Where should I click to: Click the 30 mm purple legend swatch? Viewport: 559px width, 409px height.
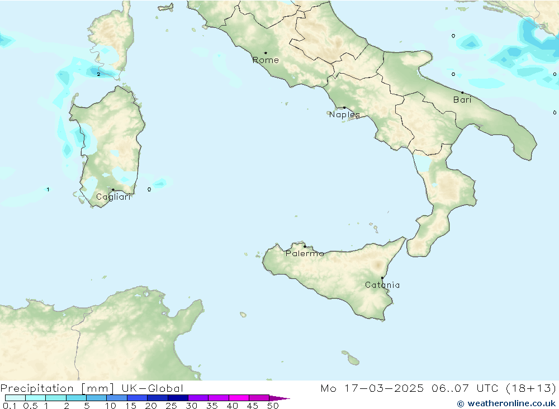coord(198,398)
